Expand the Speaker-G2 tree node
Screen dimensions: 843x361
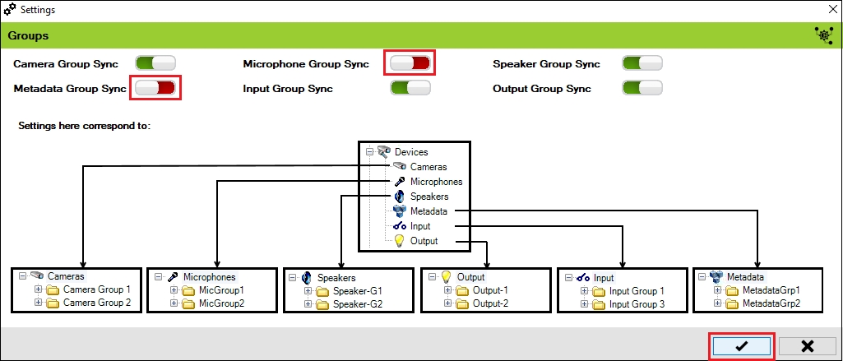pyautogui.click(x=309, y=304)
